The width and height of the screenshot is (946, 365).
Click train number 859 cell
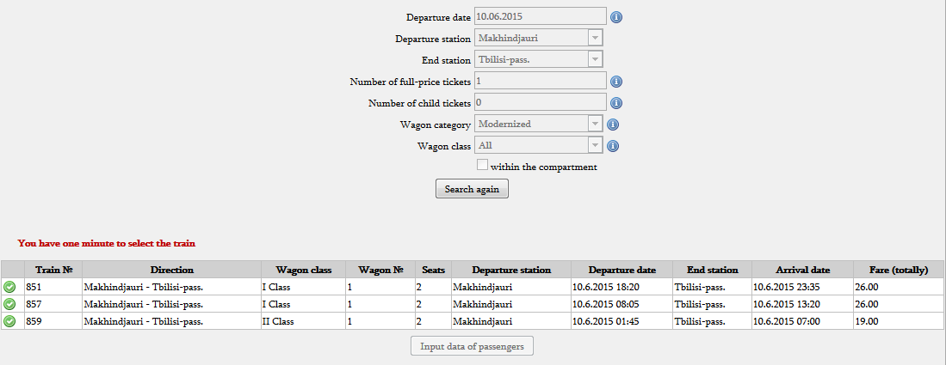click(53, 322)
